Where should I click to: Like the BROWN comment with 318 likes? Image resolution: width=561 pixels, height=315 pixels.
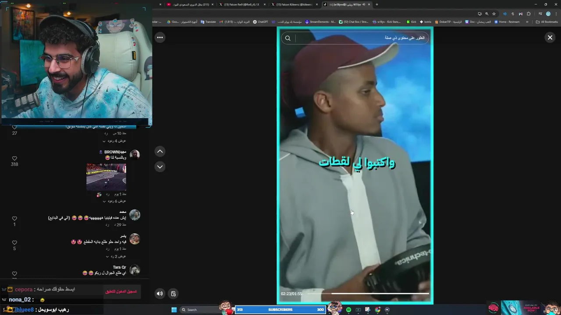14,158
